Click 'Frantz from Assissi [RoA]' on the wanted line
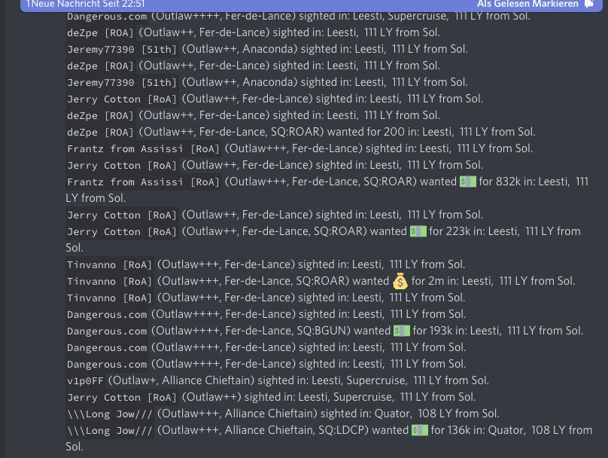Screen dimensions: 608x458 [144, 182]
